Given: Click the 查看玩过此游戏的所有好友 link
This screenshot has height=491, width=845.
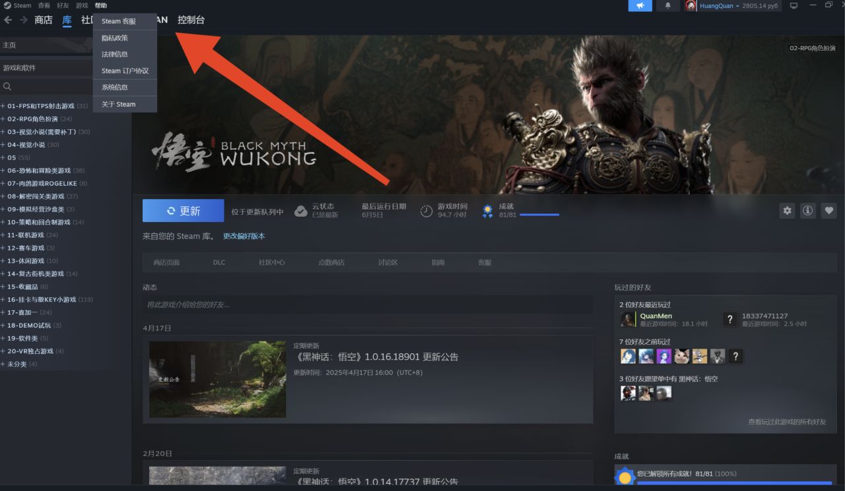Looking at the screenshot, I should tap(787, 422).
